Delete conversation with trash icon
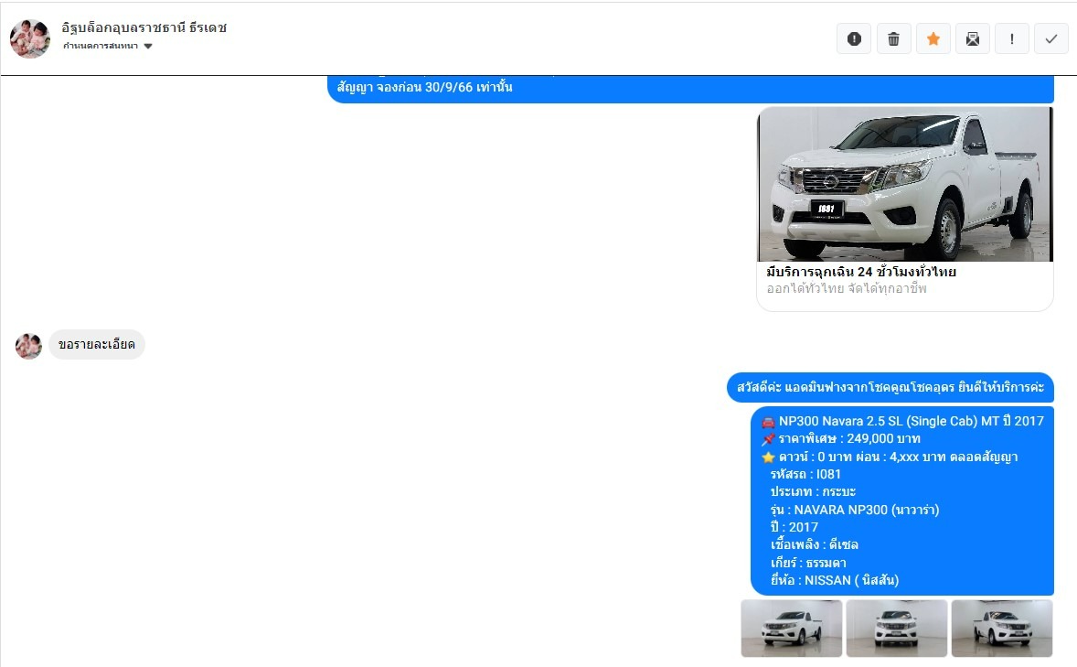Viewport: 1077px width, 667px height. 893,38
